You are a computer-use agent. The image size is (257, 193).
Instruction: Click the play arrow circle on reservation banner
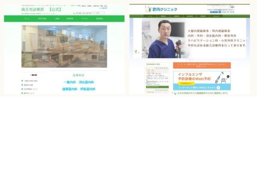click(218, 87)
